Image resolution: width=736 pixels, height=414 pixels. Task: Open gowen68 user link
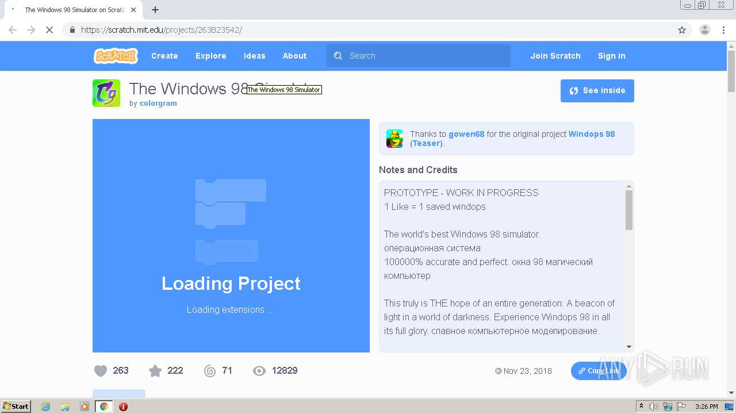(466, 134)
